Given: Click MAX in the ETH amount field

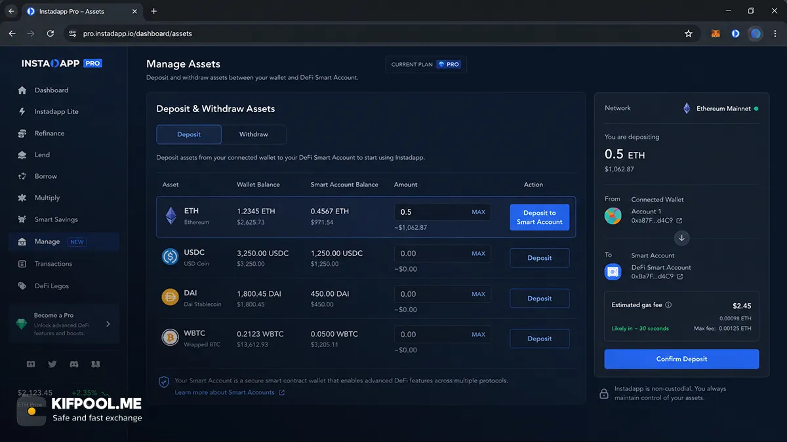Looking at the screenshot, I should point(479,212).
